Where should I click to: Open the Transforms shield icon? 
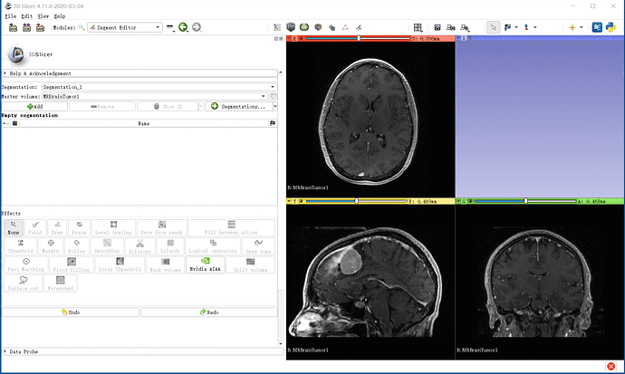(x=318, y=27)
